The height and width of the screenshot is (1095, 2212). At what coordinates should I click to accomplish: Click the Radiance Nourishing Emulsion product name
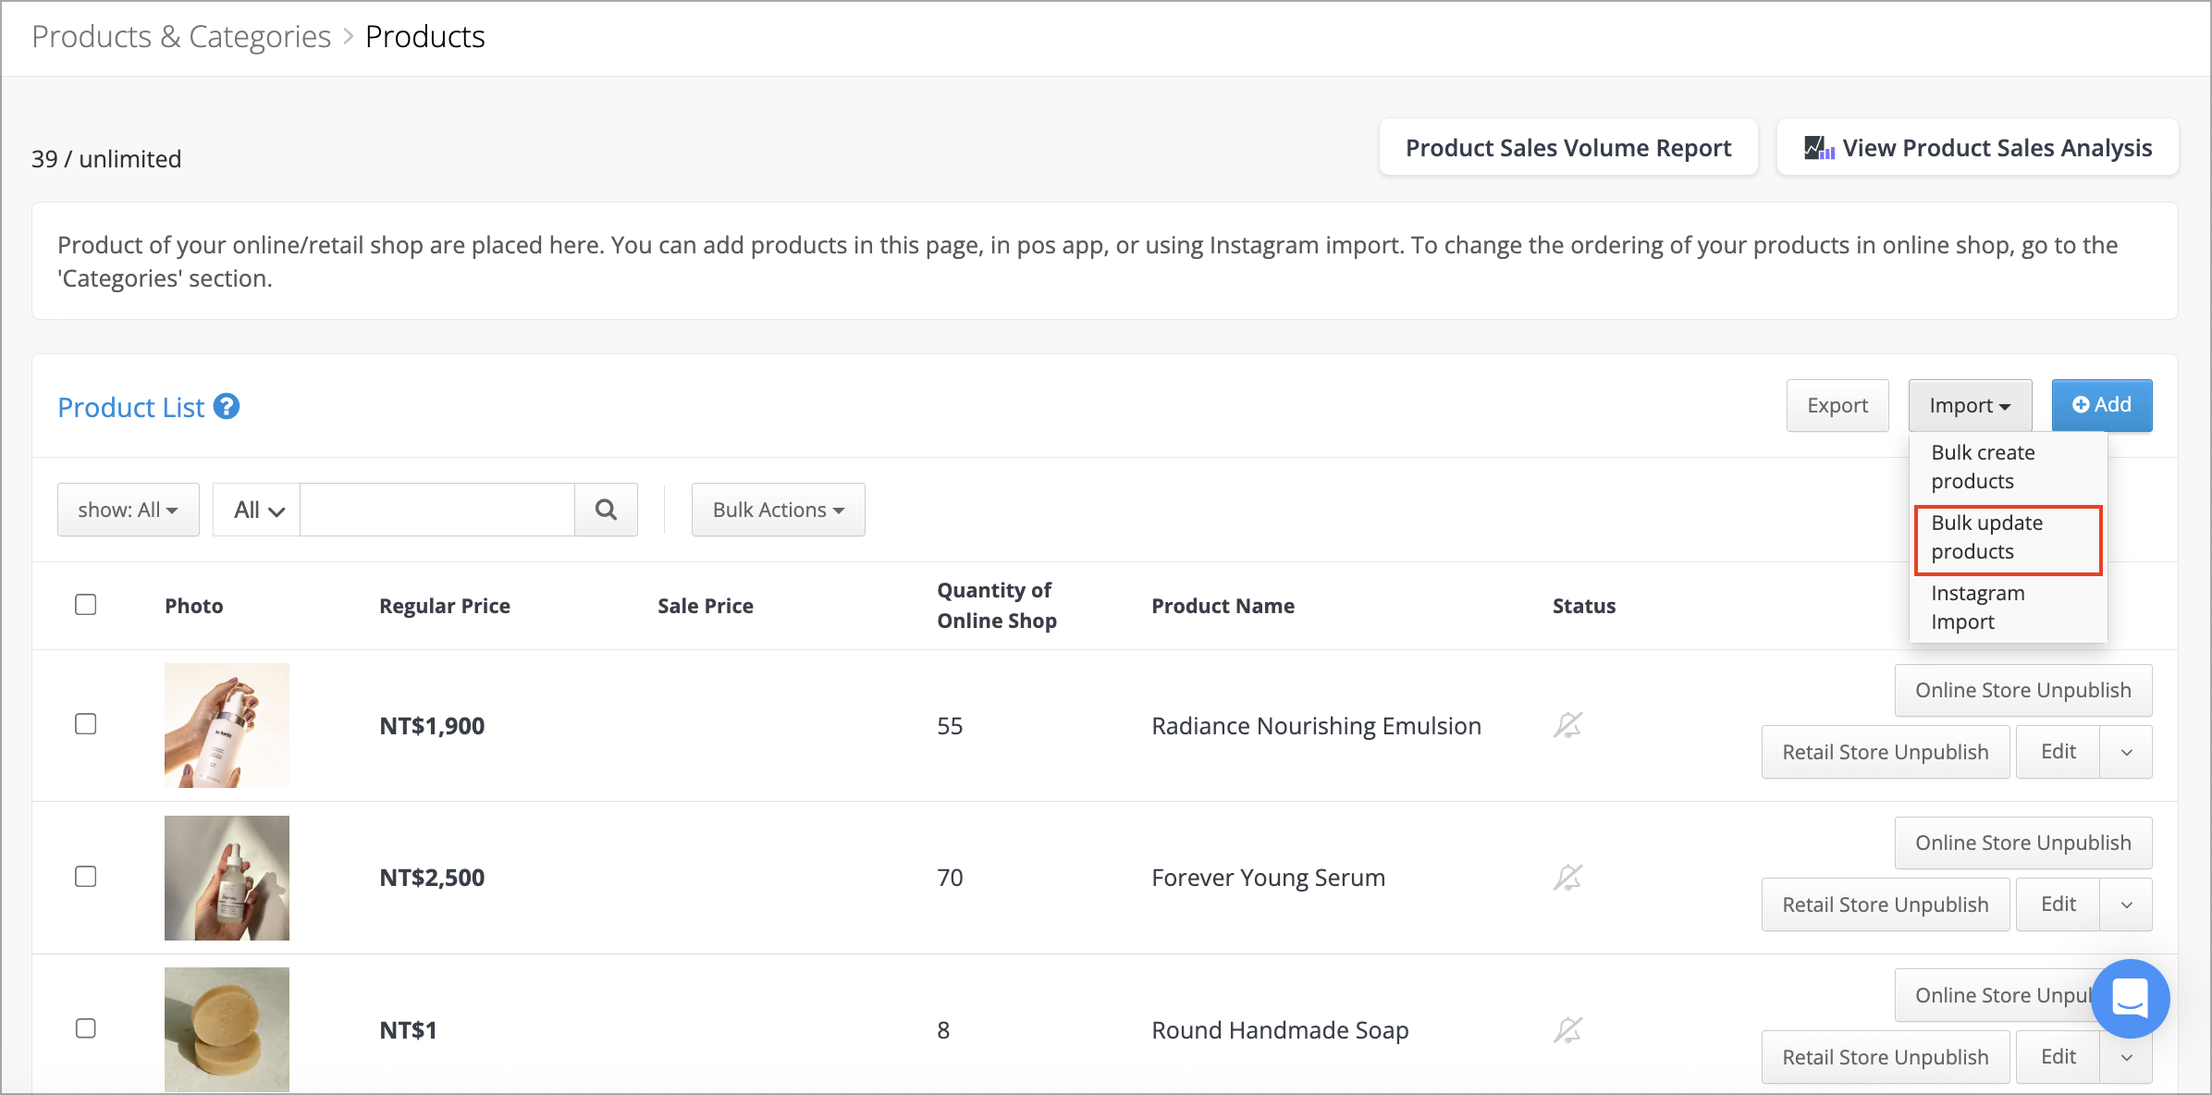tap(1316, 726)
